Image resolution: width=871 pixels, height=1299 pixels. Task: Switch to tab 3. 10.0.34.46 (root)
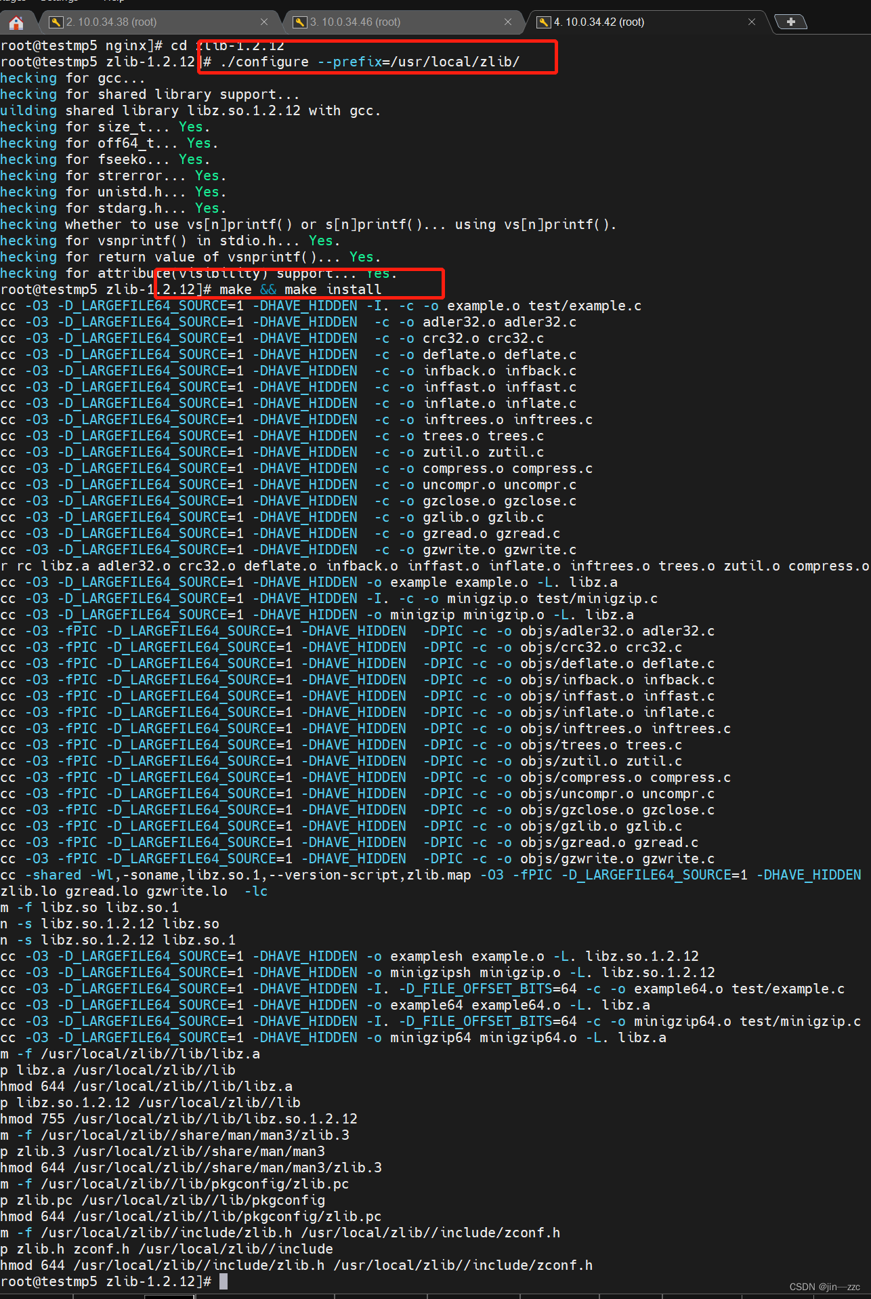click(x=403, y=22)
